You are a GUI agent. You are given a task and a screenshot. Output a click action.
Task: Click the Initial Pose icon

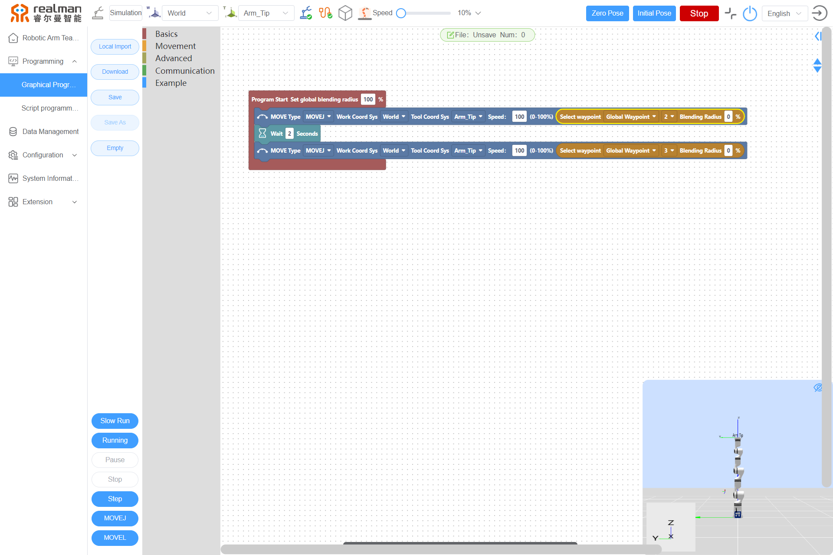(654, 13)
